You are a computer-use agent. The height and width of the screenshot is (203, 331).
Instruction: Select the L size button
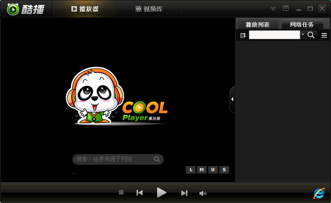pos(191,169)
